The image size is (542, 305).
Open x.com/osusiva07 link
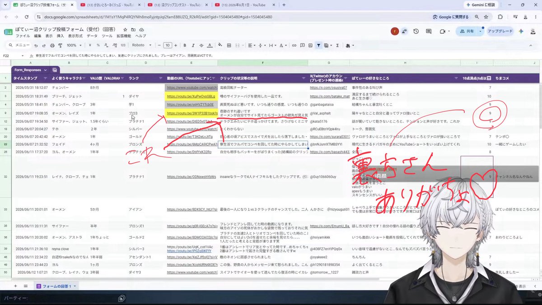pyautogui.click(x=328, y=88)
